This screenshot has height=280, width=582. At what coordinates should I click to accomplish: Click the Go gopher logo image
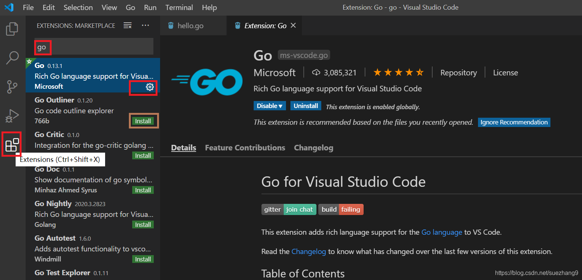207,82
